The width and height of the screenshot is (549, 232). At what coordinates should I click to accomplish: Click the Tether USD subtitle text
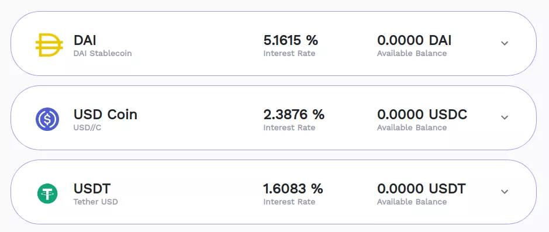tap(95, 202)
